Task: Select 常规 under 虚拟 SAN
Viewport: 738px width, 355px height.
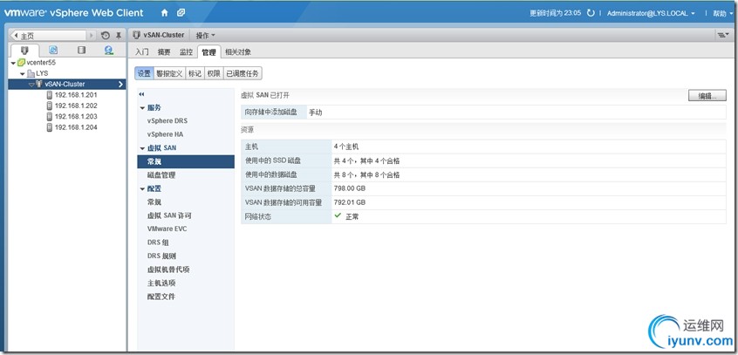Action: pos(186,161)
